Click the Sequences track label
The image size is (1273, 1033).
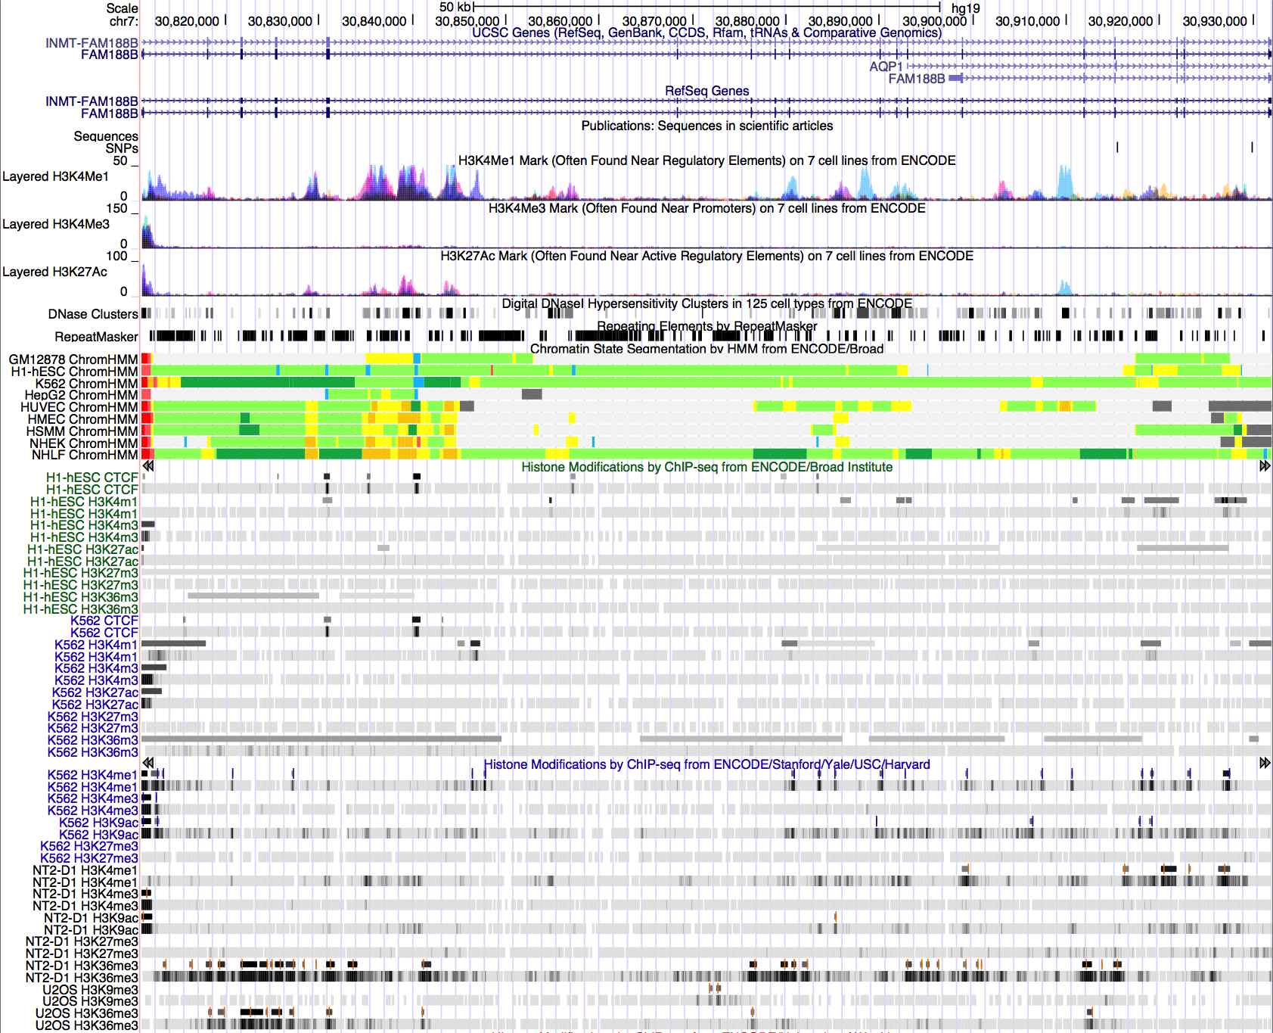pos(106,137)
